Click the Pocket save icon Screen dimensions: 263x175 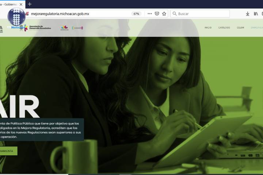pyautogui.click(x=157, y=14)
